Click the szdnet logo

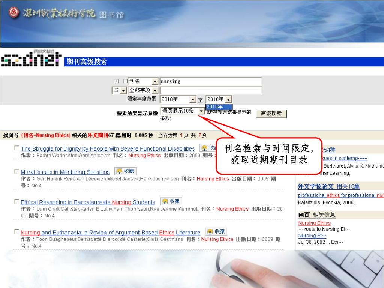(31, 58)
